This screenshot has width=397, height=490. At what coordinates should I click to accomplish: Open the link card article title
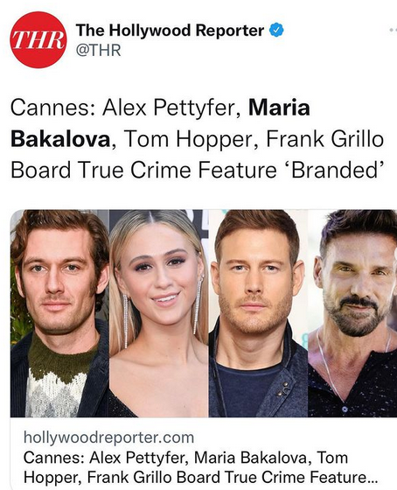pos(201,467)
